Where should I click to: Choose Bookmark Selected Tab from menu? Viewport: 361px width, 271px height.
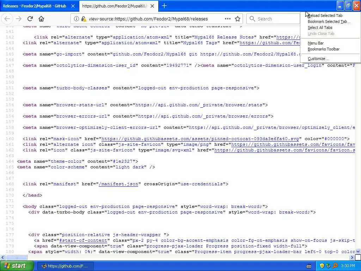click(329, 22)
